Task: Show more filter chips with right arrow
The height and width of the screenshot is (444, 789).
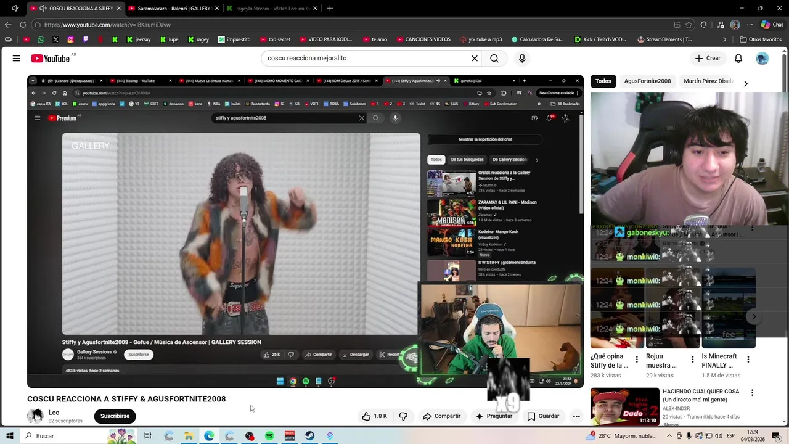Action: [x=745, y=84]
